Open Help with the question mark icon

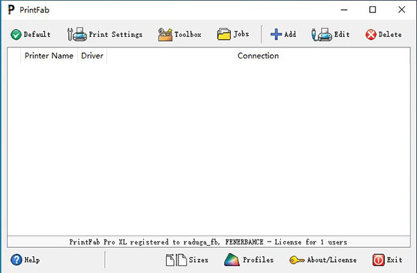tap(16, 260)
